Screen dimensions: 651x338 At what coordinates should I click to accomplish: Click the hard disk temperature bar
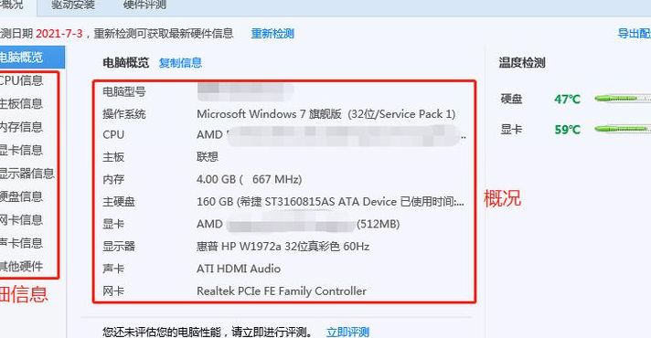623,99
